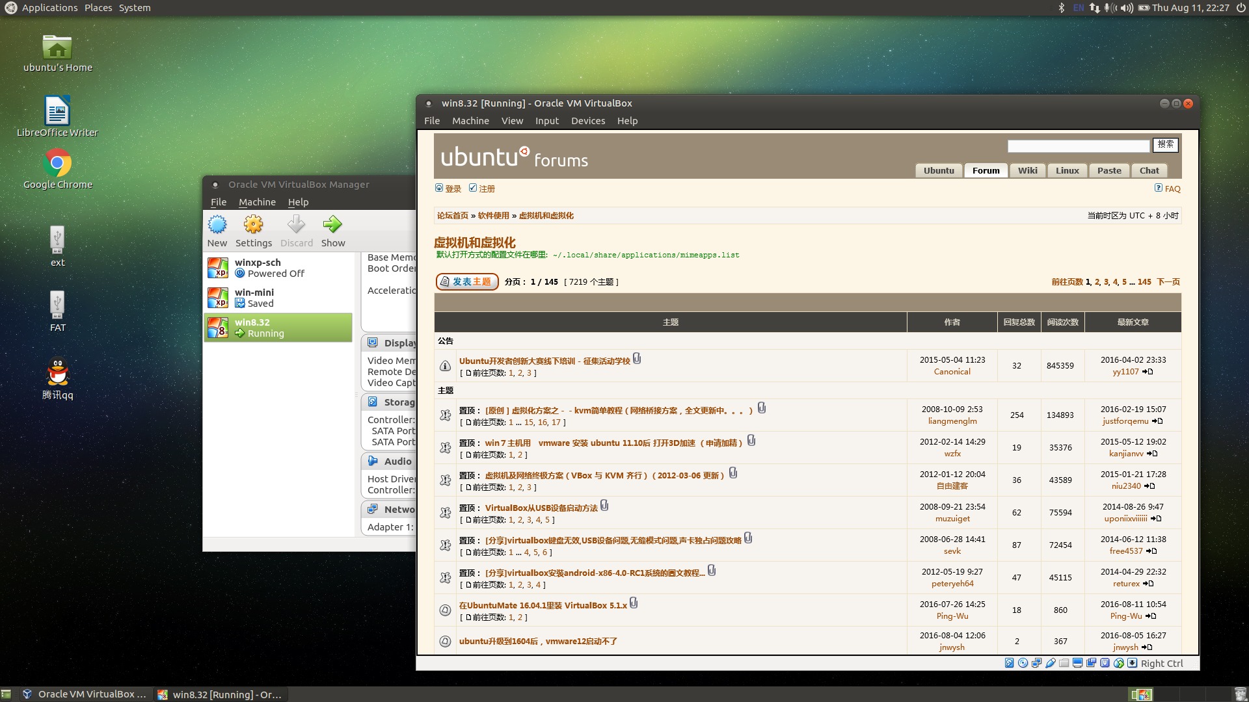Viewport: 1249px width, 702px height.
Task: Open Help menu in VirtualBox Manager
Action: click(x=299, y=202)
